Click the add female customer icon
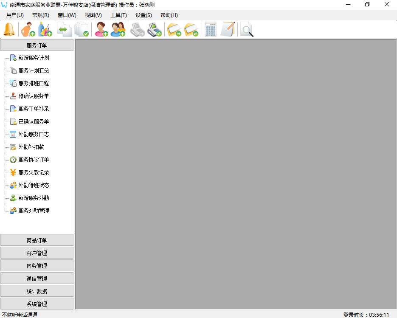Viewport: 397px width, 318px height. [x=101, y=30]
